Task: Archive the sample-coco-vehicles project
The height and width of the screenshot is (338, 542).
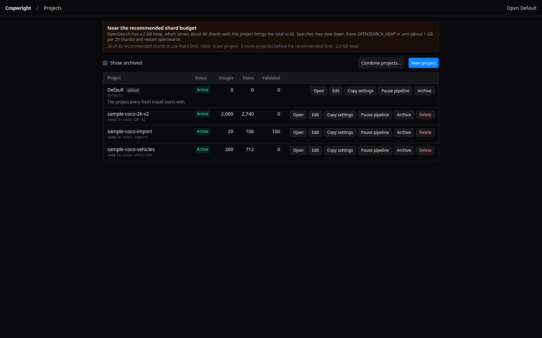Action: (404, 150)
